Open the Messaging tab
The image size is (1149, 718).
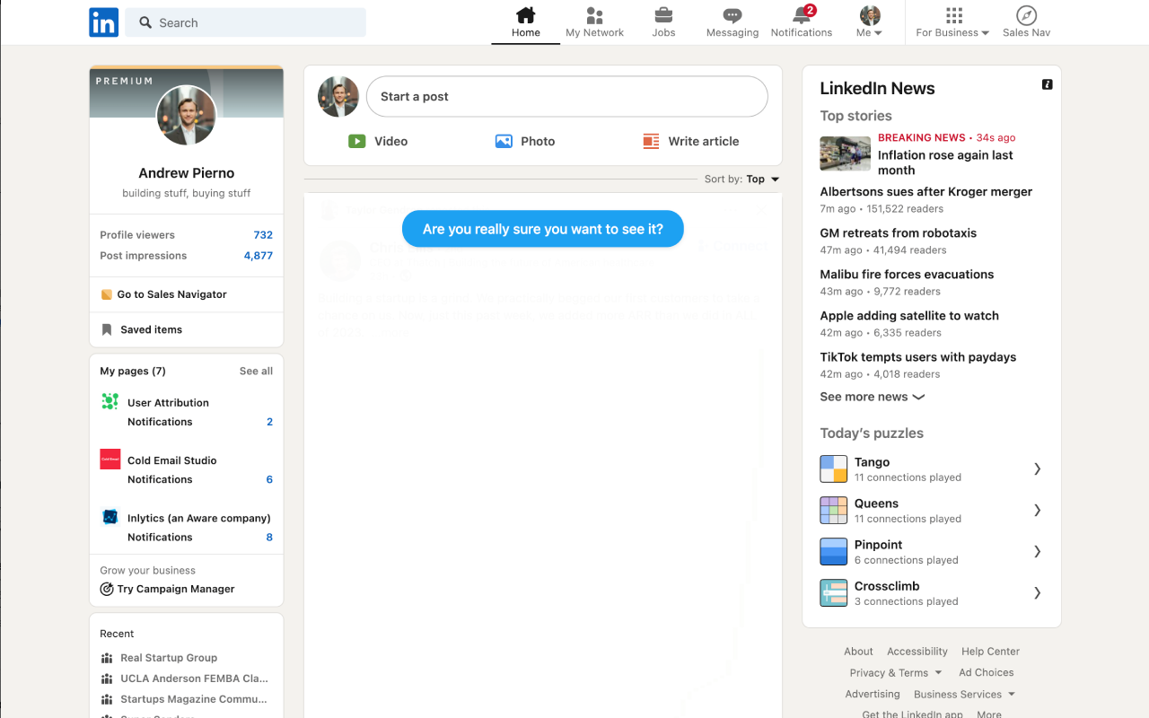tap(732, 22)
